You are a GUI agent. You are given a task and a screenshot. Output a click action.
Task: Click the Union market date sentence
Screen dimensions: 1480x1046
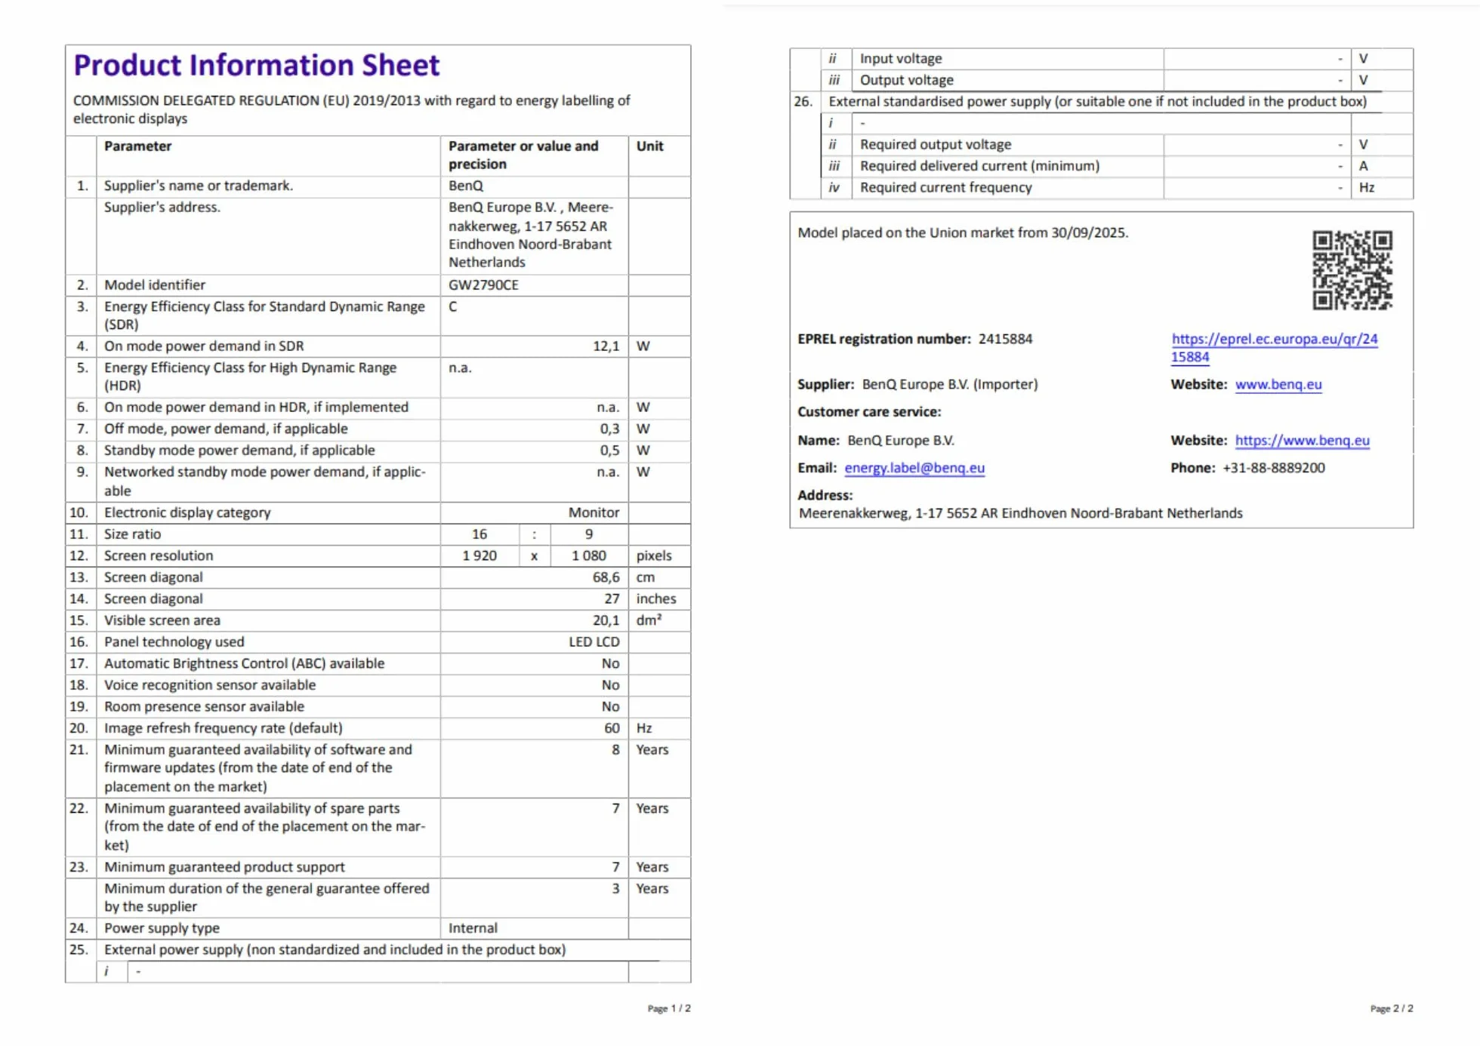tap(963, 233)
